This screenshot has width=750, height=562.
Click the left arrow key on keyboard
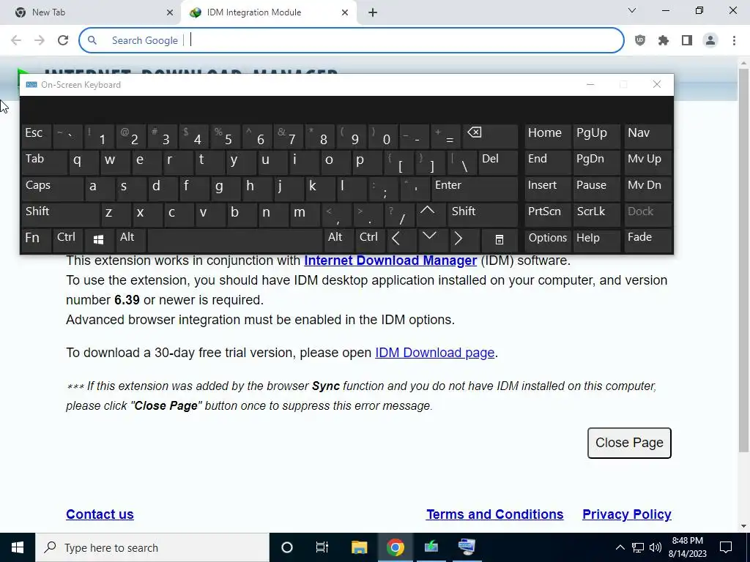(401, 240)
